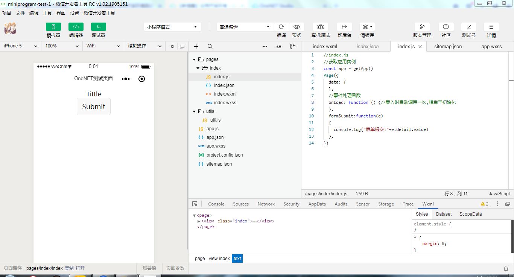The width and height of the screenshot is (514, 277).
Task: Select util.js in the file tree
Action: click(x=215, y=120)
